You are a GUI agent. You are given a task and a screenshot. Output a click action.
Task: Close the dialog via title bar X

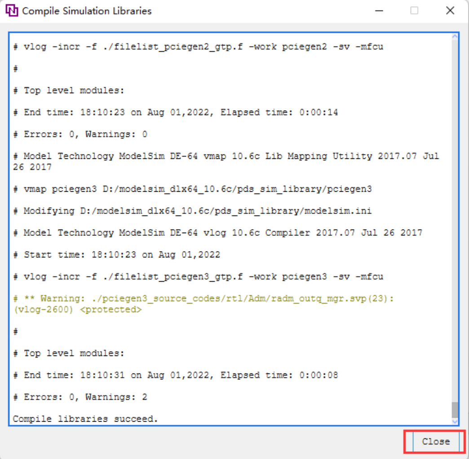point(450,11)
